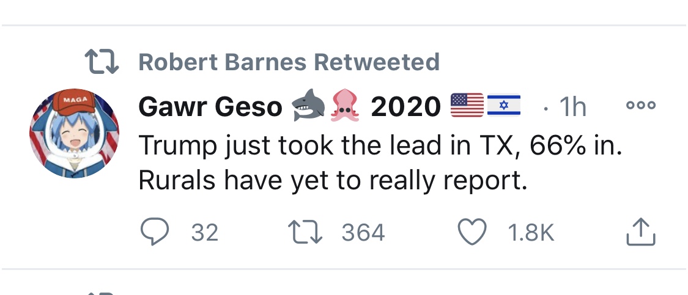Click the Gawr Geso display name
688x295 pixels.
pyautogui.click(x=210, y=106)
